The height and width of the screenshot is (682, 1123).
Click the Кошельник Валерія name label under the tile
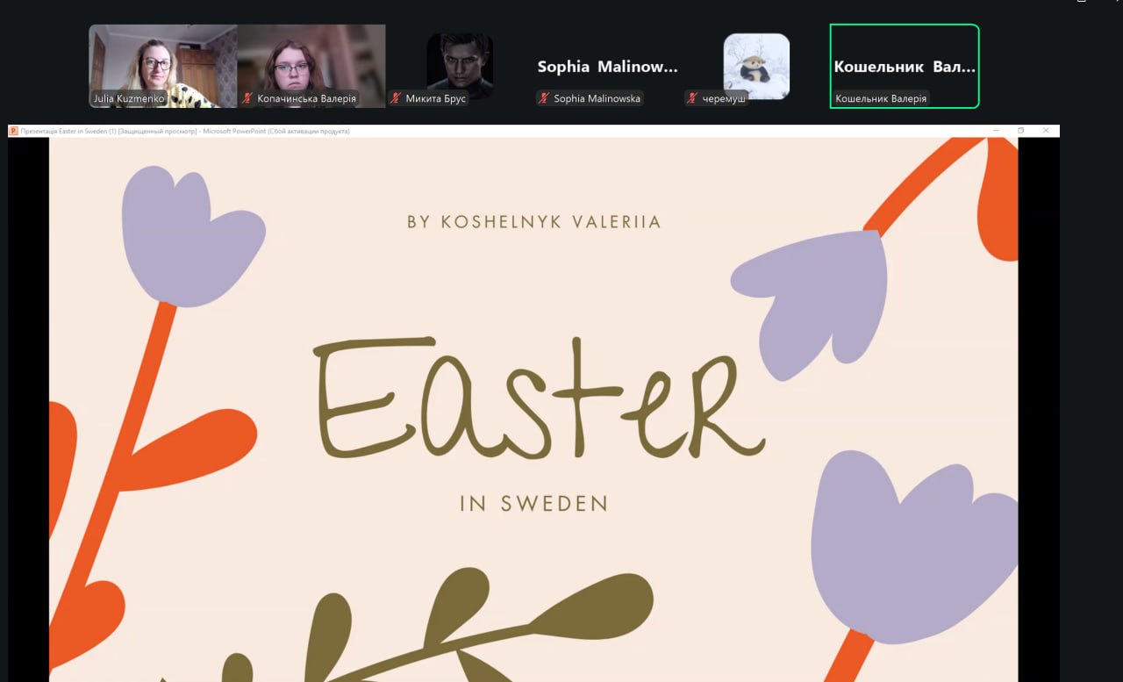point(881,99)
